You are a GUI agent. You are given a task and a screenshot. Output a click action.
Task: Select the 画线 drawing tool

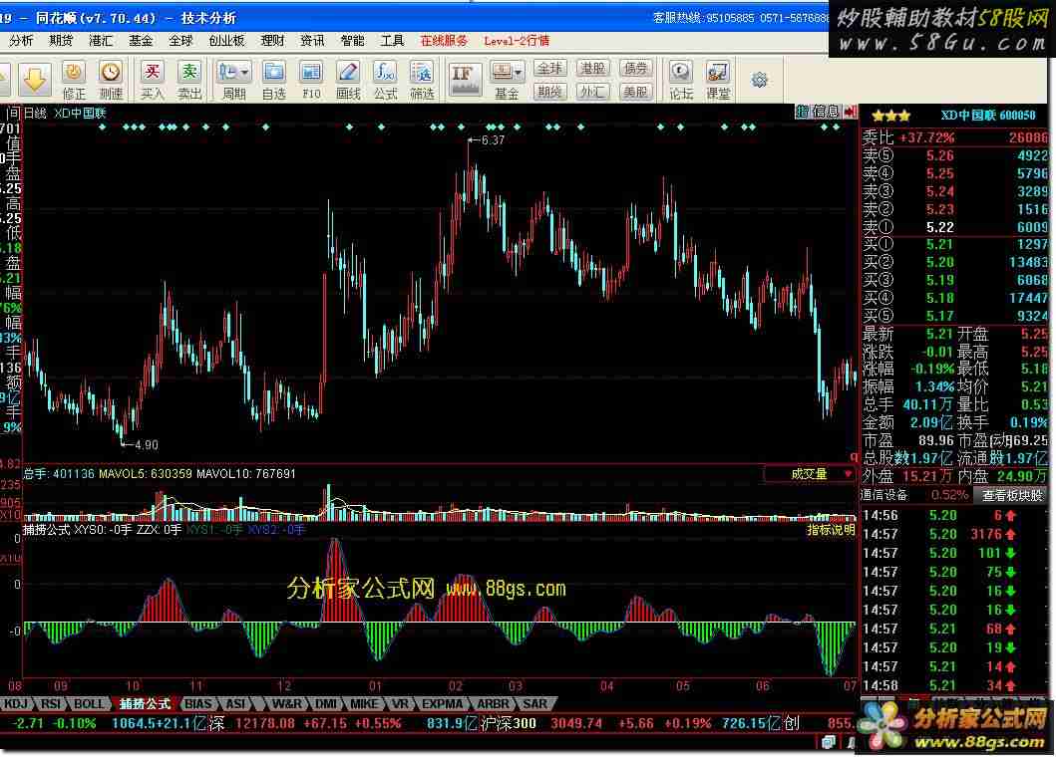coord(348,80)
